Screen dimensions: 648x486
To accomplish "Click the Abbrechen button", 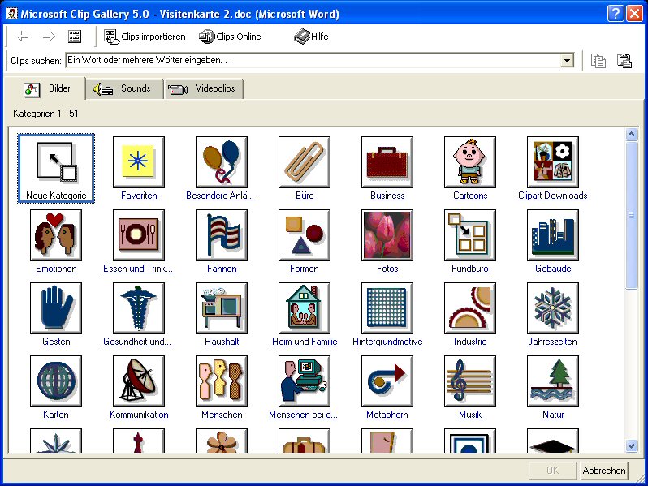I will point(604,471).
